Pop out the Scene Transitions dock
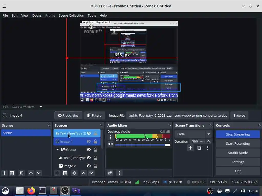This screenshot has width=262, height=196. (x=210, y=125)
